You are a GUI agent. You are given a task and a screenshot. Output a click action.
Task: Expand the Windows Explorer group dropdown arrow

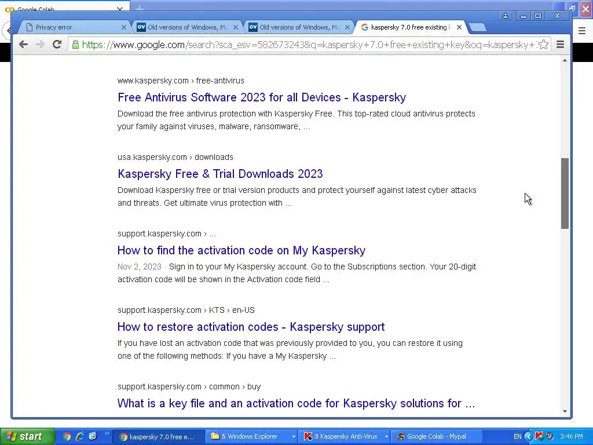click(x=294, y=437)
